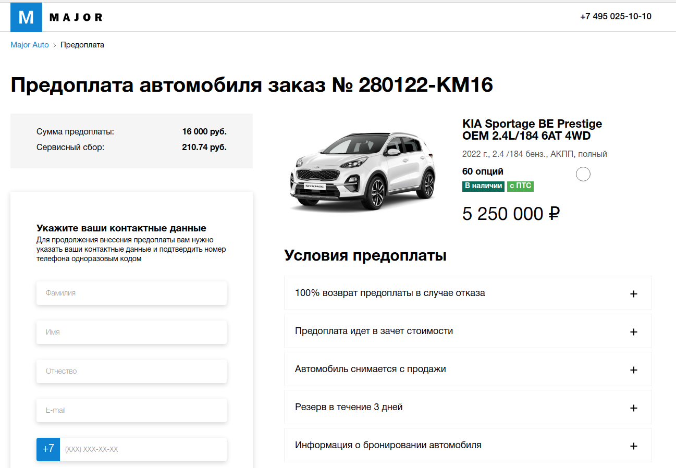Select the Отчество input field
Screen dimensions: 676x468
(131, 371)
